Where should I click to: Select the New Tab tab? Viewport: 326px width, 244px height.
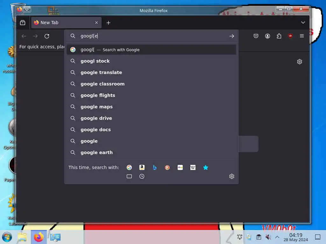point(66,23)
